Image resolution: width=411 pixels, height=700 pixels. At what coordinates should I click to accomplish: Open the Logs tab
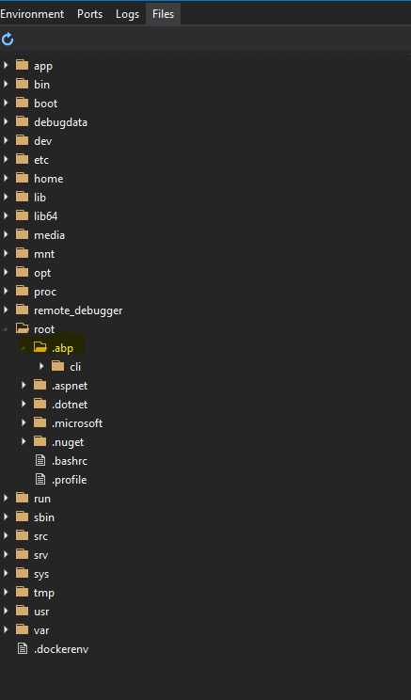click(x=127, y=14)
